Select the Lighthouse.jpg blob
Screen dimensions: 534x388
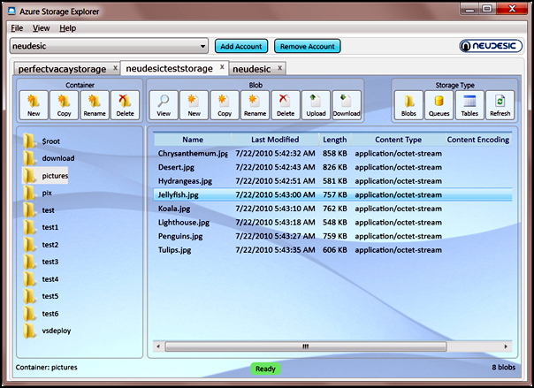pyautogui.click(x=332, y=222)
